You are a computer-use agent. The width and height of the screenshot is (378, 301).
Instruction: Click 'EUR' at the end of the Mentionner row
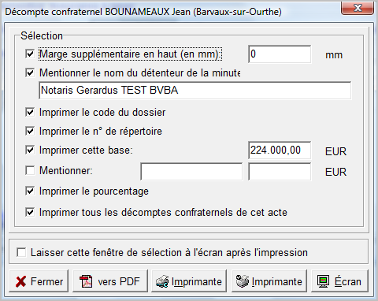tap(335, 172)
